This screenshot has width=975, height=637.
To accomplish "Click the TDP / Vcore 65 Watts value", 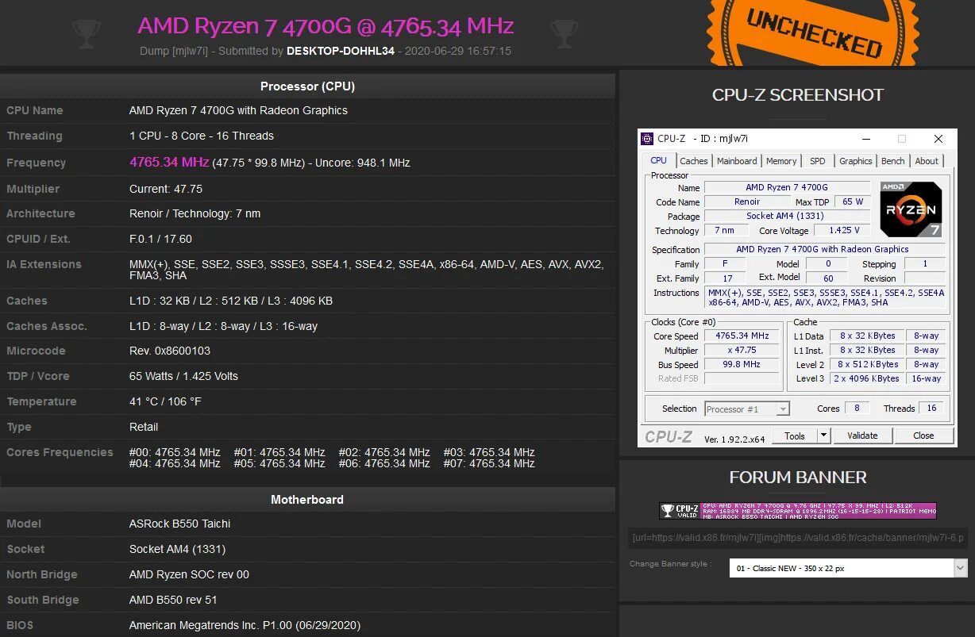I will (x=183, y=376).
